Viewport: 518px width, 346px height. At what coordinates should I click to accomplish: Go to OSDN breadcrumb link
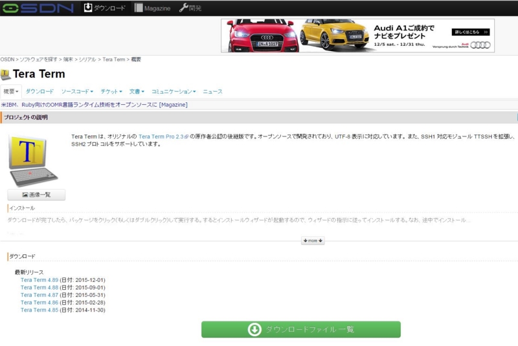[x=7, y=59]
